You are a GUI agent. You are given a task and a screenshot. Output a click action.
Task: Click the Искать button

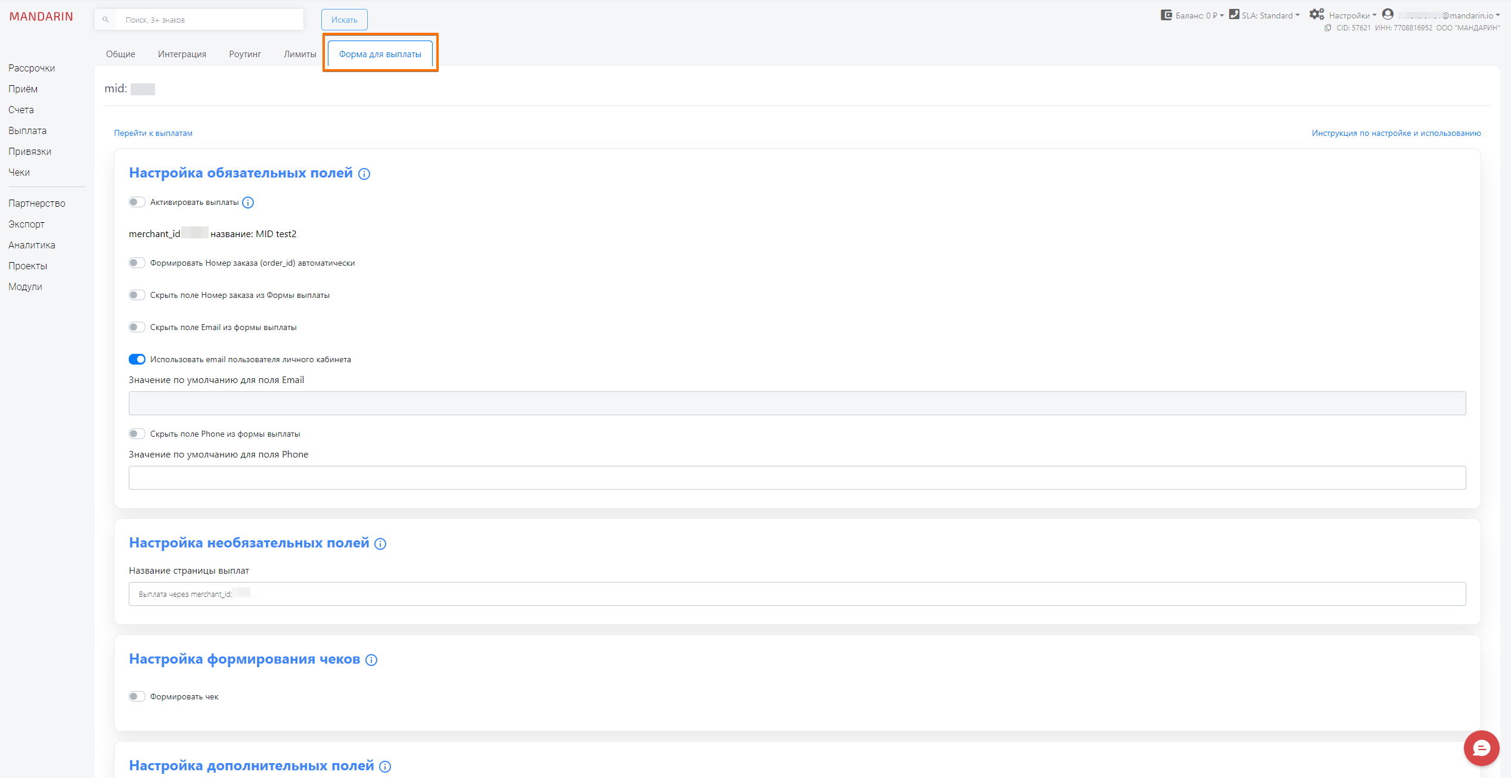tap(344, 19)
